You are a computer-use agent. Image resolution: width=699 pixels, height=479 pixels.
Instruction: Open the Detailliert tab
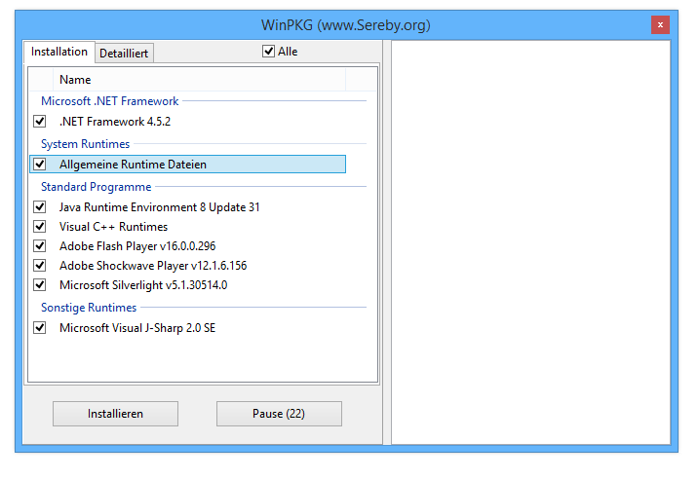click(x=124, y=54)
